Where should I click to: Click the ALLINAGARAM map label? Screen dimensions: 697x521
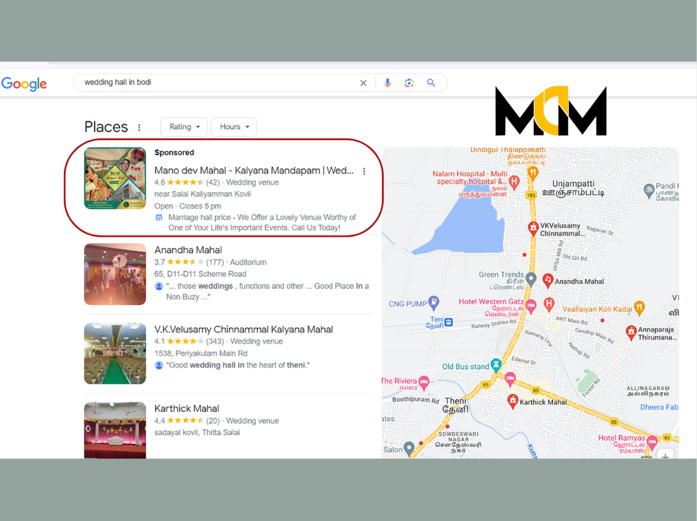(648, 391)
